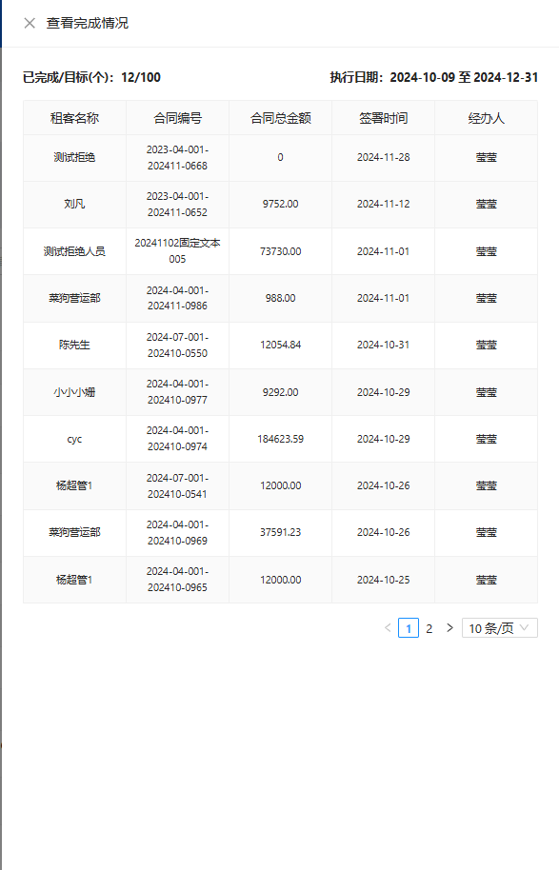Click the previous page left arrow
This screenshot has width=559, height=870.
click(x=388, y=627)
